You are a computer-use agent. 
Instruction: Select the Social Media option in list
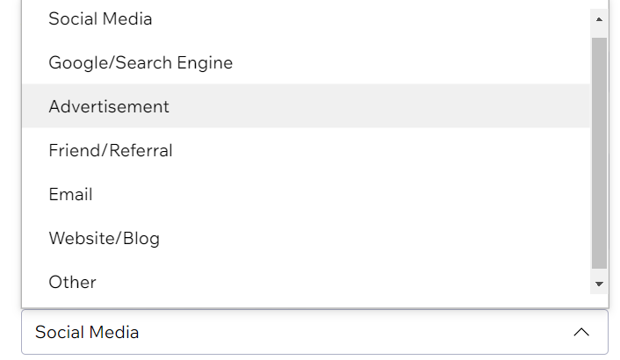100,18
